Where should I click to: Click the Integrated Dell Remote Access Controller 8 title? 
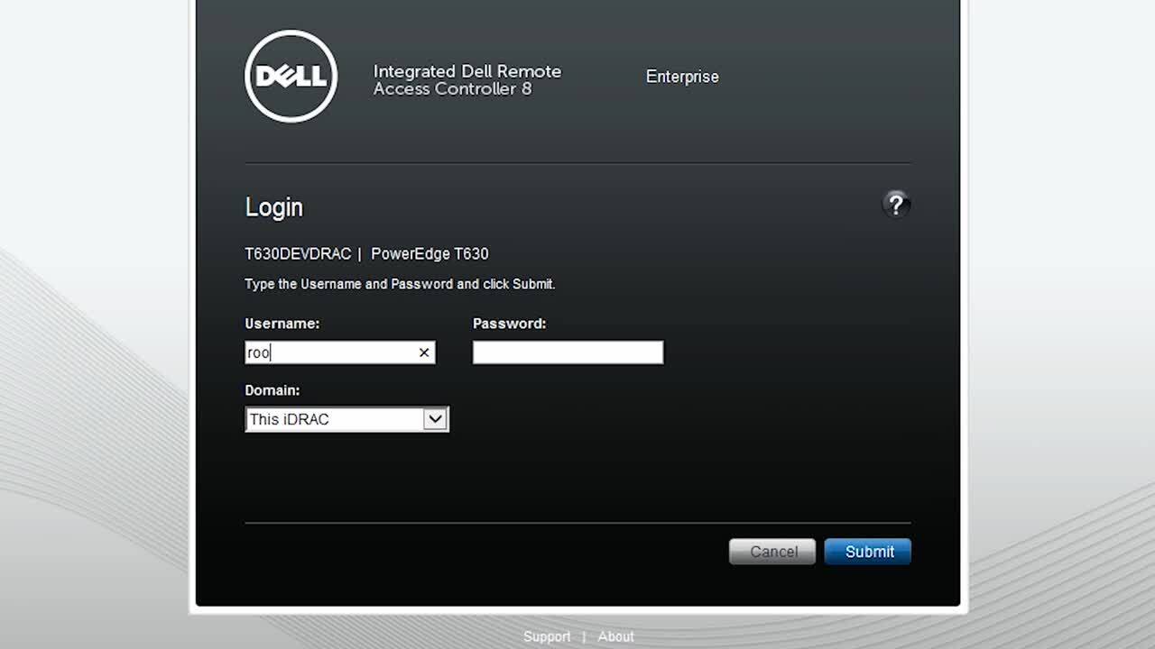[467, 80]
